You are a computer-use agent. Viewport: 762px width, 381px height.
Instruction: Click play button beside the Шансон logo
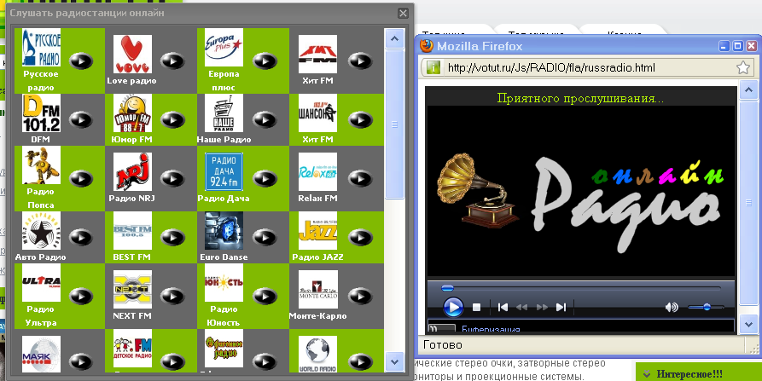pyautogui.click(x=360, y=119)
